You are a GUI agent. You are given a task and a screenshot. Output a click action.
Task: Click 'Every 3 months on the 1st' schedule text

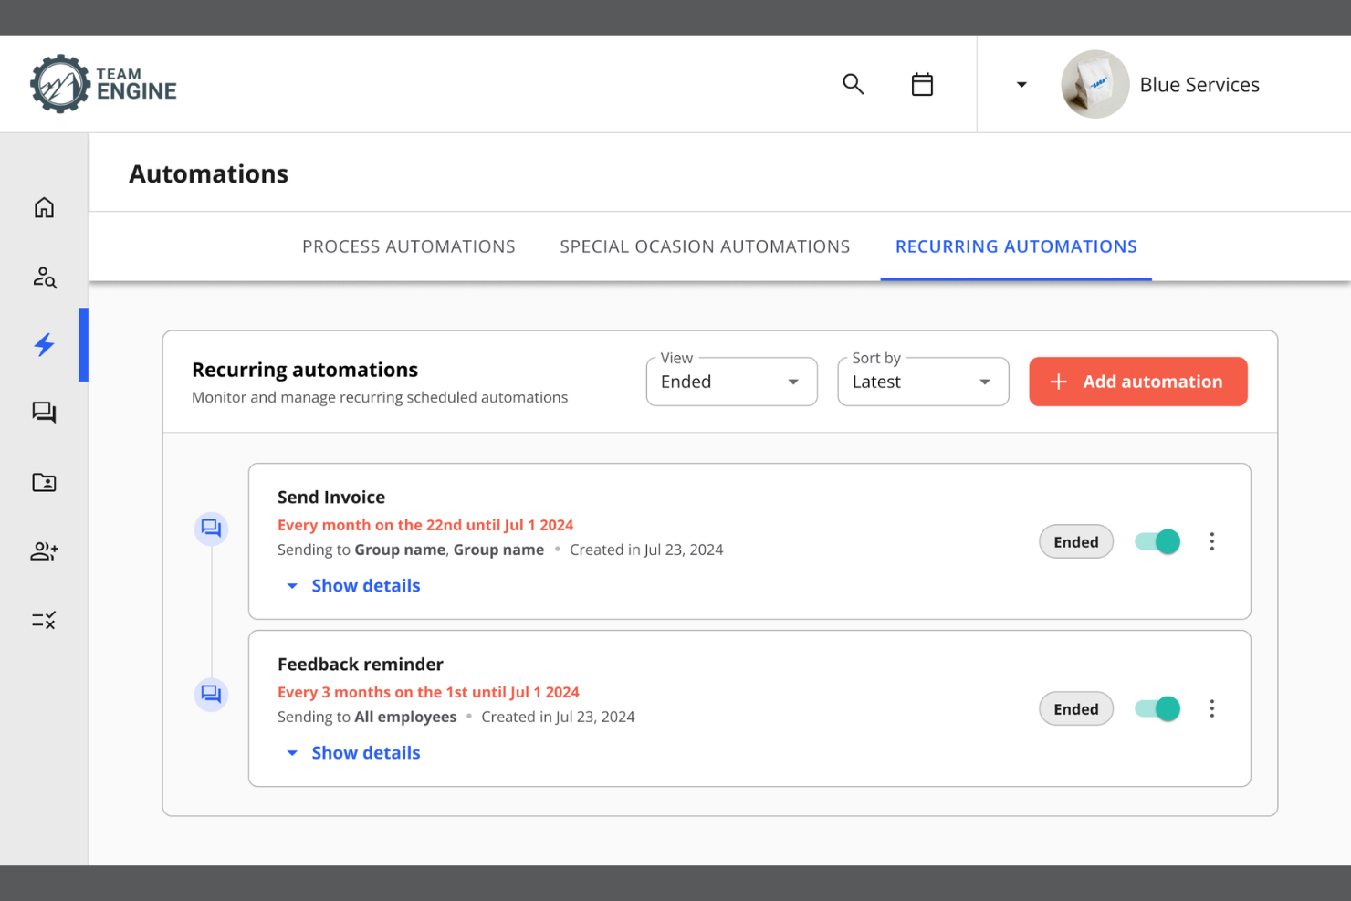pos(428,692)
